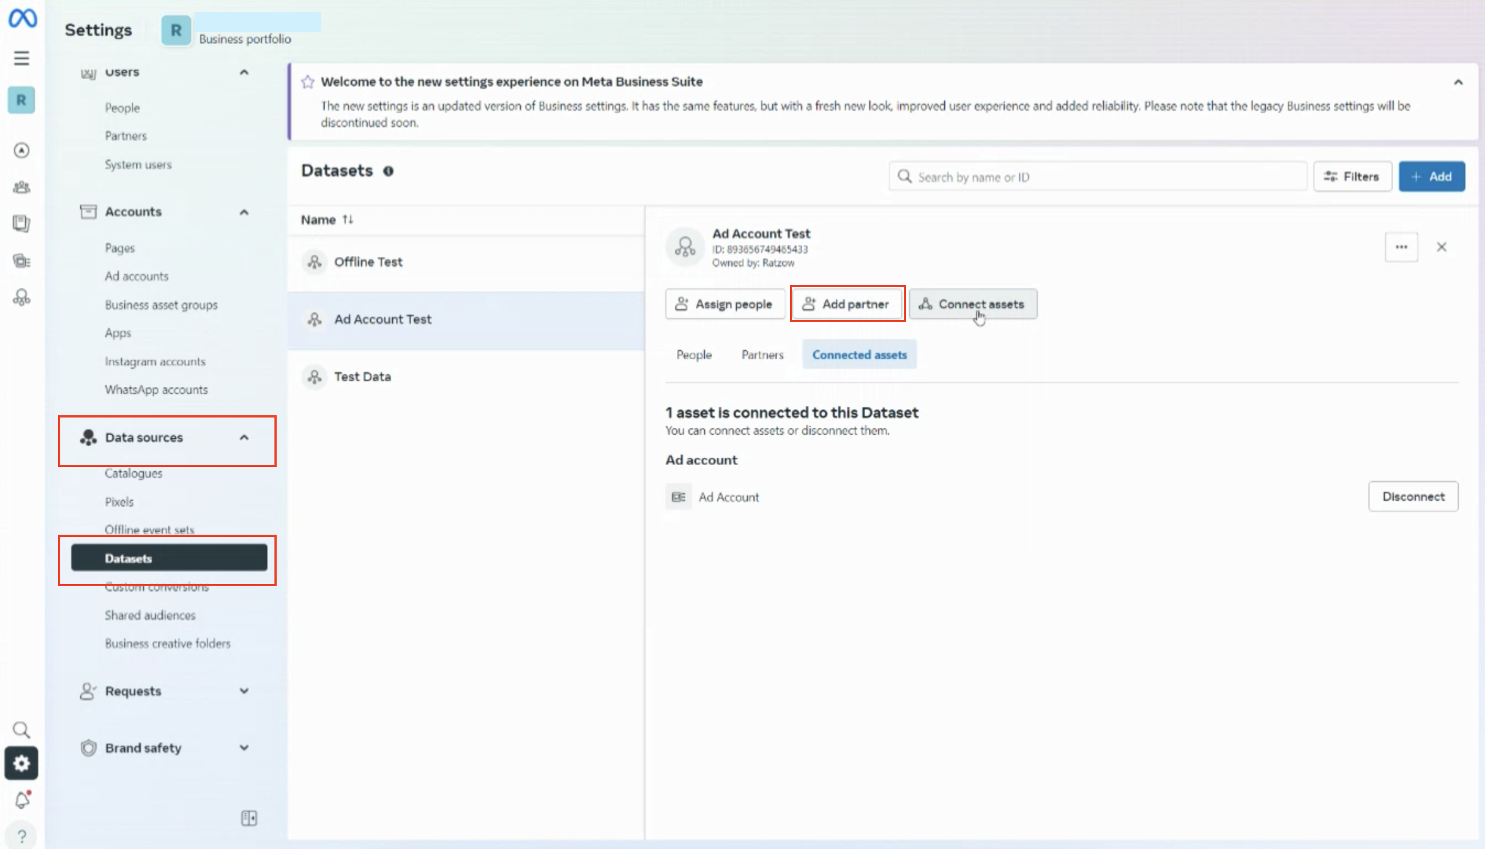Open People under Users

[x=122, y=108]
